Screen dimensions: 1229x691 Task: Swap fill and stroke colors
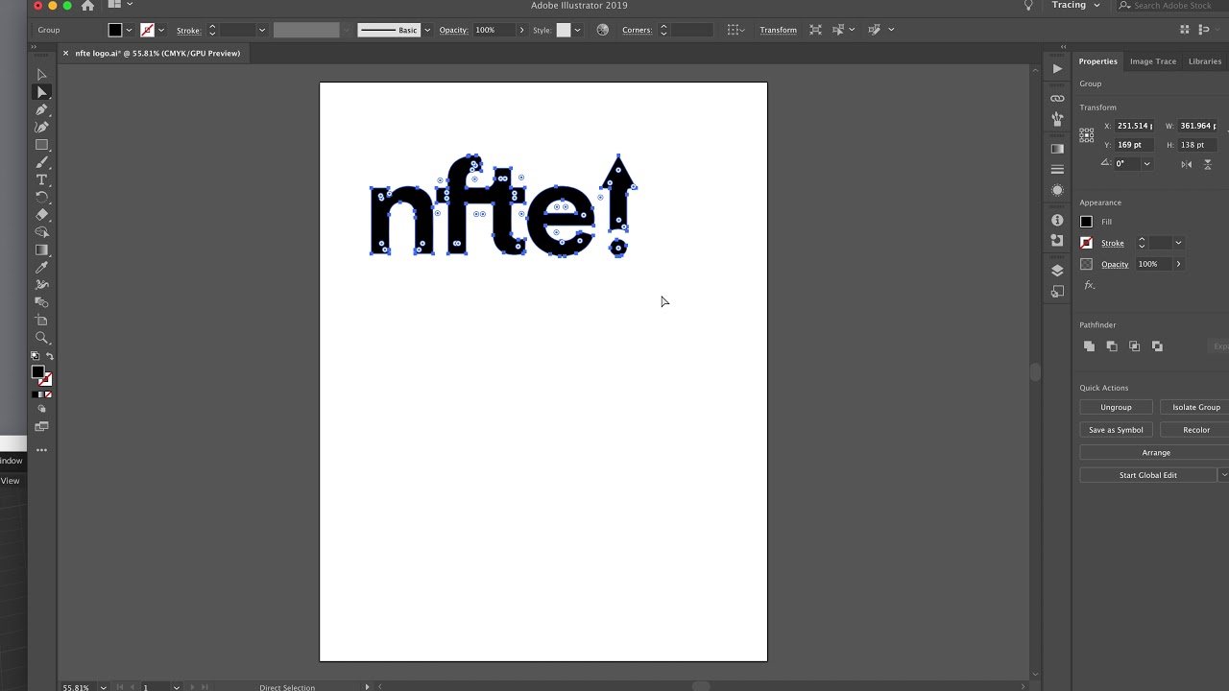coord(50,356)
